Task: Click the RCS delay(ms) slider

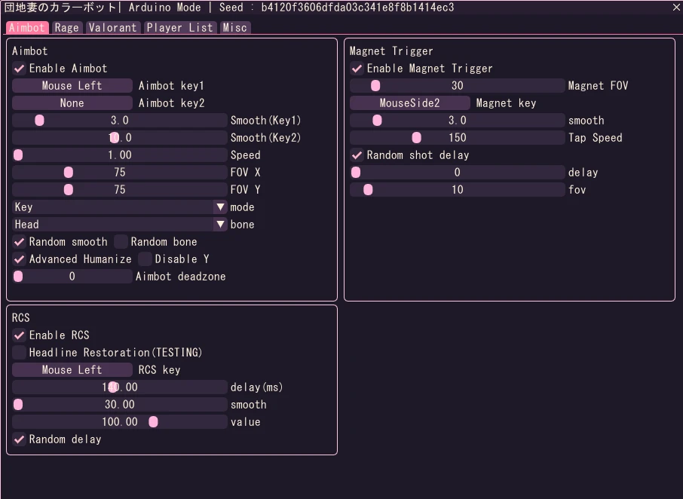Action: click(x=120, y=387)
